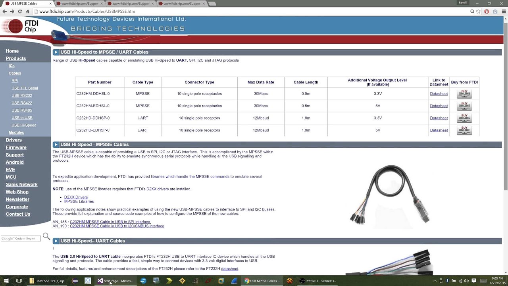Open the ICs sidebar link
Screen dimensions: 508x286
point(12,66)
